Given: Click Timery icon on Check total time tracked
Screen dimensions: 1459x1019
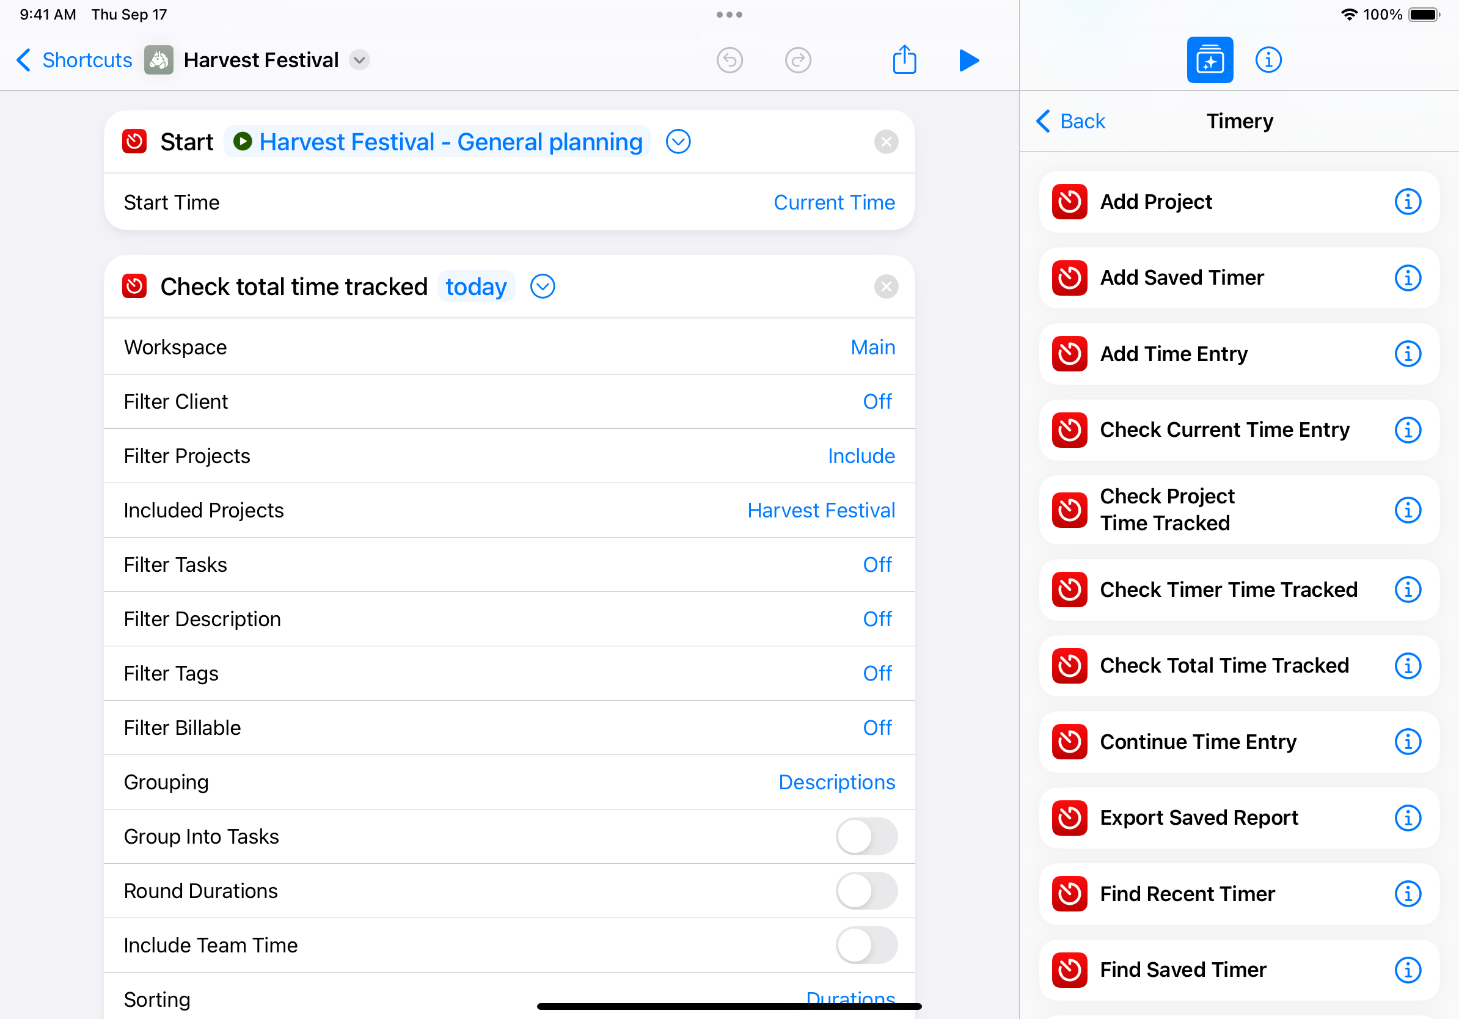Looking at the screenshot, I should (x=134, y=287).
